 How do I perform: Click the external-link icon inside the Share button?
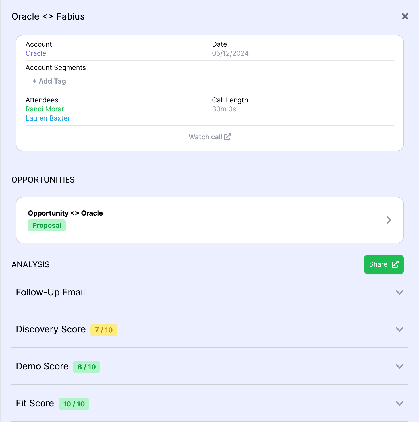[395, 264]
